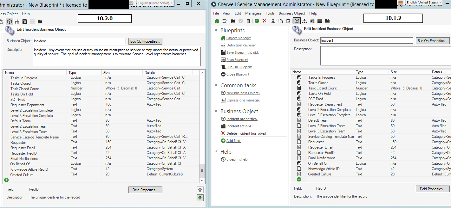This screenshot has width=451, height=208.
Task: Click the Paste toolbar icon
Action: click(288, 21)
